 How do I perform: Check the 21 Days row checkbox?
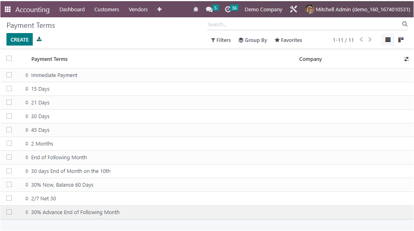(x=9, y=102)
